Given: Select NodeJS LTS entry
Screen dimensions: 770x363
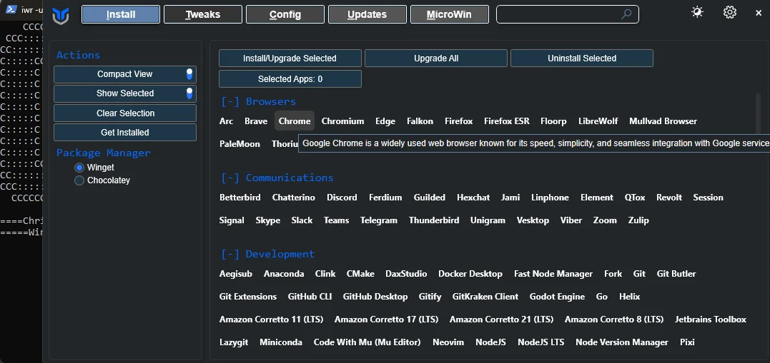Looking at the screenshot, I should tap(541, 342).
